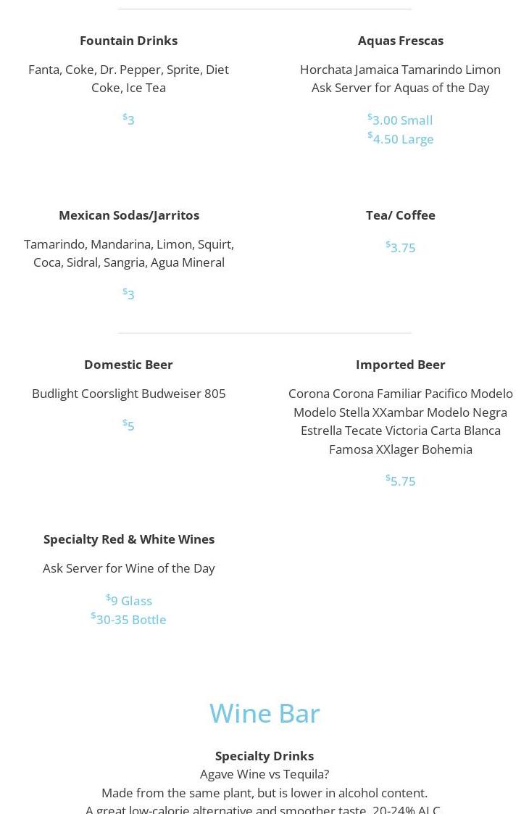Click the Domestic Beer heading
Screen dimensions: 529x814
pyautogui.click(x=128, y=365)
